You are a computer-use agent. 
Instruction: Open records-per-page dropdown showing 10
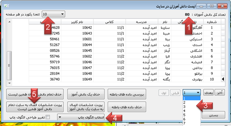click(53, 14)
